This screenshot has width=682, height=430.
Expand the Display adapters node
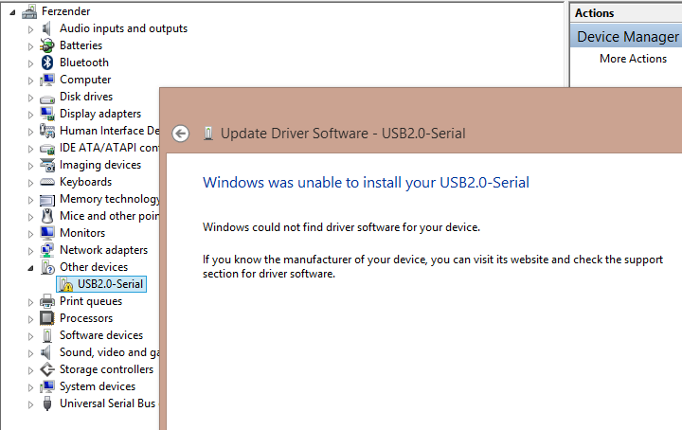pos(30,115)
